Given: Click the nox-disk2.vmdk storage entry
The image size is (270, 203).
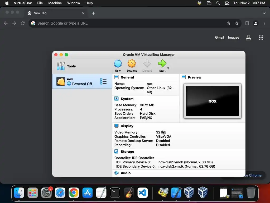Looking at the screenshot, I should [x=187, y=167].
